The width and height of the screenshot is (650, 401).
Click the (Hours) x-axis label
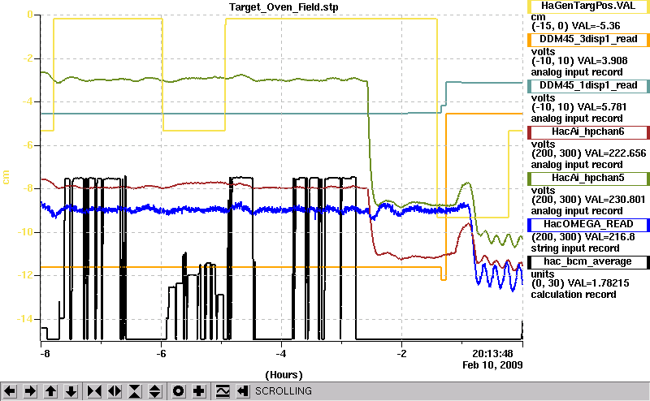tap(284, 375)
